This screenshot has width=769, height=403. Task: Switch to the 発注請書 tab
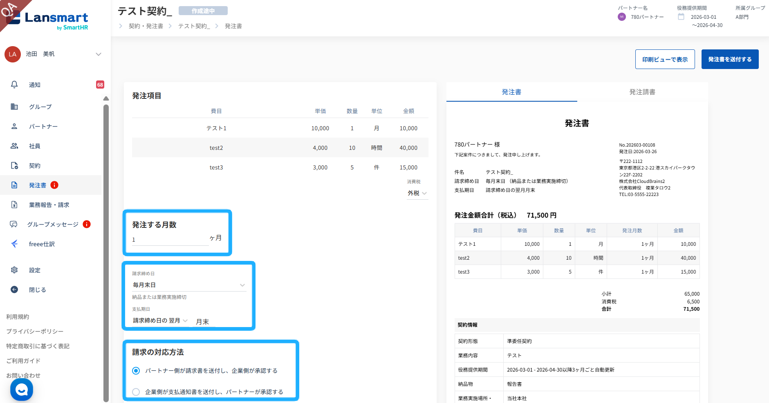pyautogui.click(x=642, y=92)
